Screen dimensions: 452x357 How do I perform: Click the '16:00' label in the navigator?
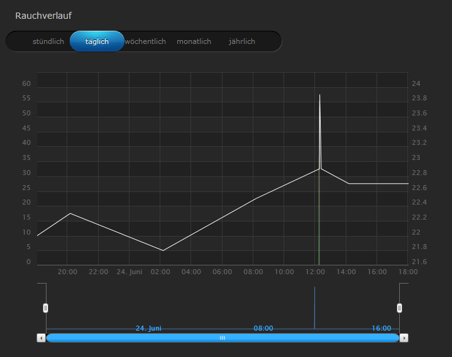(381, 328)
